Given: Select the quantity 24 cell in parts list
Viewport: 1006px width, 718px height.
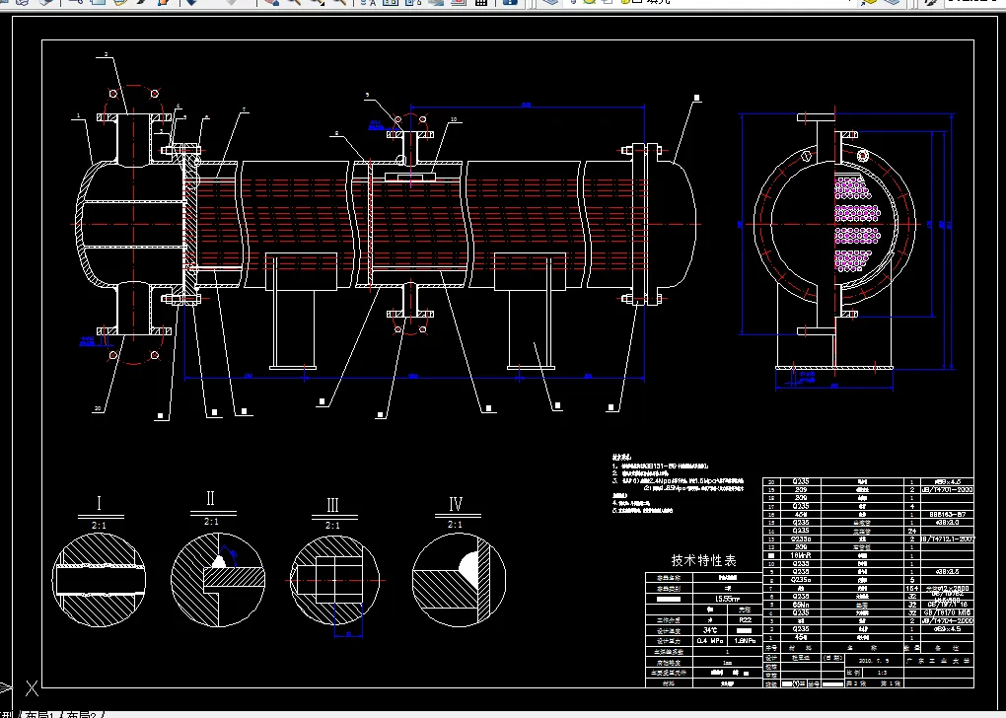Looking at the screenshot, I should (911, 531).
